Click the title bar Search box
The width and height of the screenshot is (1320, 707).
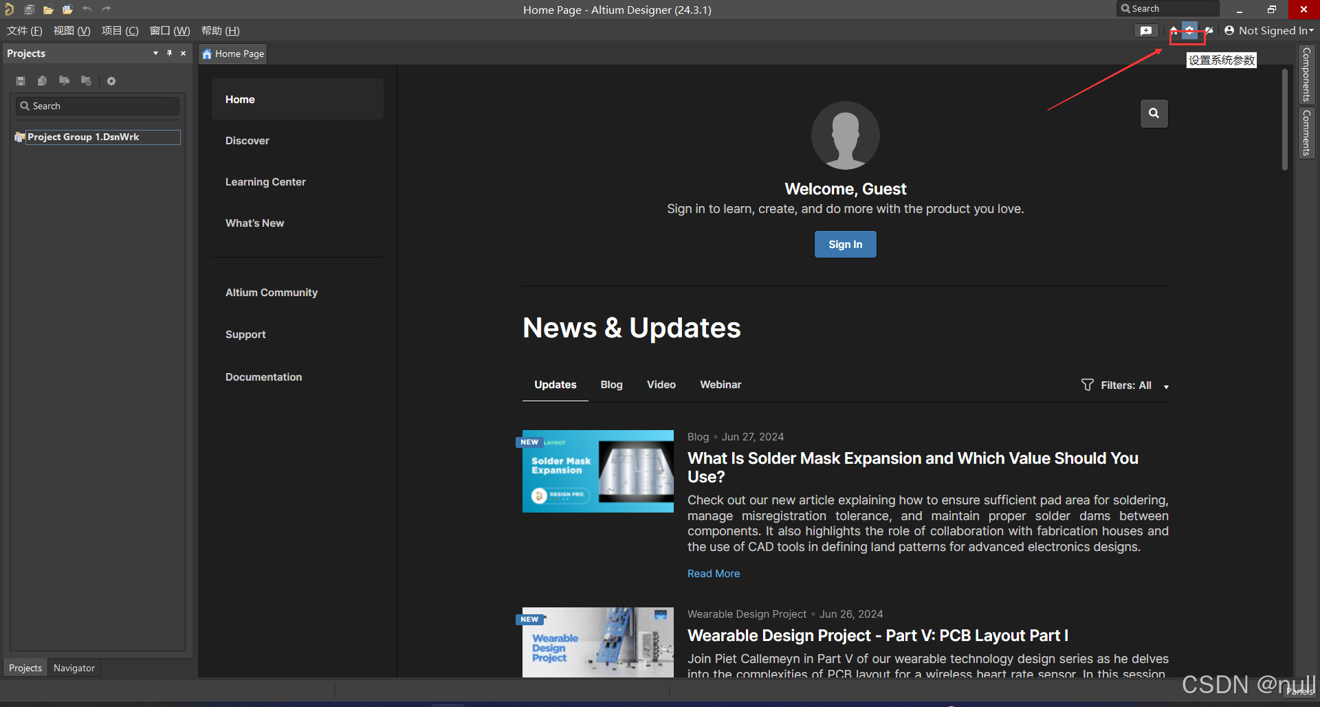(1167, 9)
